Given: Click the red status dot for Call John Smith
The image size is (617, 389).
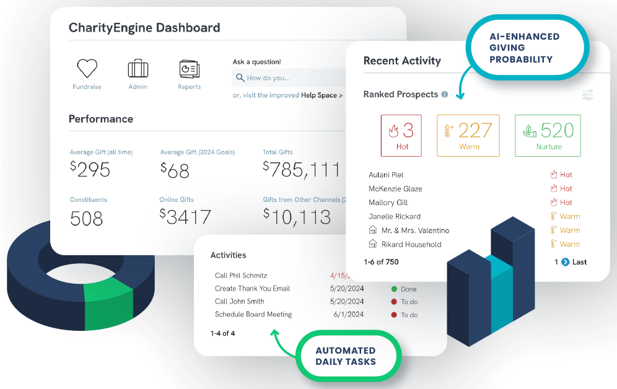Looking at the screenshot, I should tap(394, 302).
